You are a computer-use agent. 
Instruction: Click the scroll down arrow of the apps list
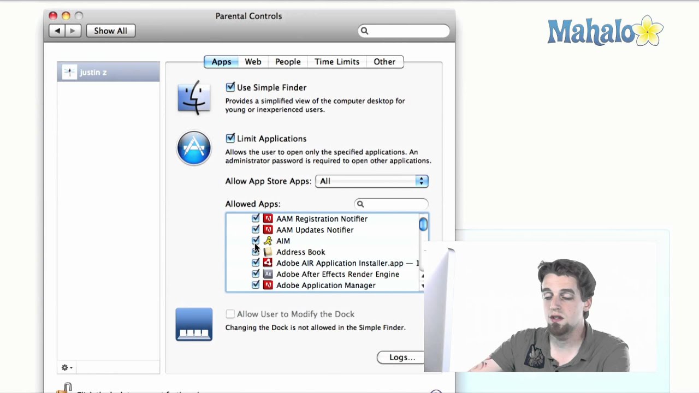coord(423,286)
